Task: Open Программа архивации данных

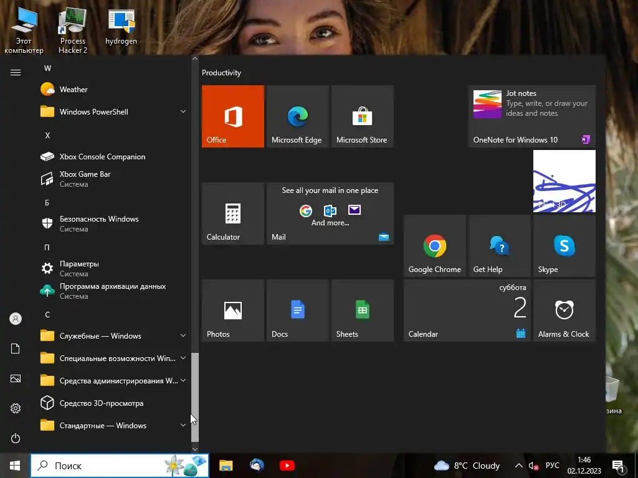Action: click(114, 291)
